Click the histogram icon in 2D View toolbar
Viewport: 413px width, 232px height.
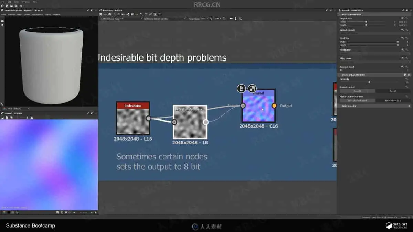pyautogui.click(x=32, y=117)
